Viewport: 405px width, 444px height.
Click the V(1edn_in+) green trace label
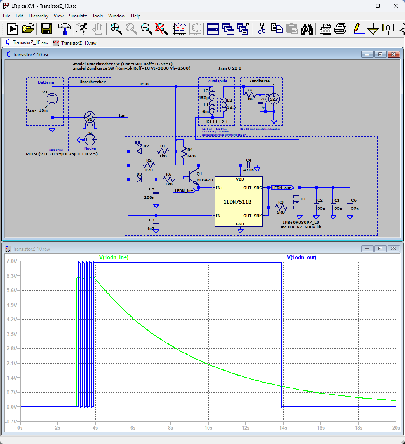[x=114, y=257]
